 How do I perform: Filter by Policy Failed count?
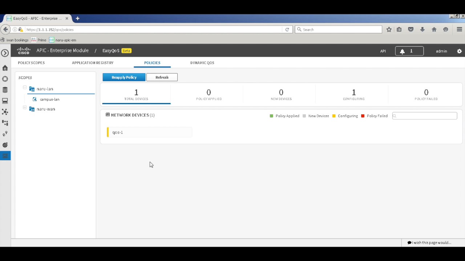tap(426, 95)
